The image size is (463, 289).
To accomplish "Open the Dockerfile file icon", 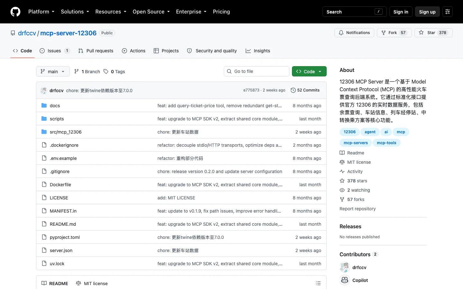I will pyautogui.click(x=44, y=185).
